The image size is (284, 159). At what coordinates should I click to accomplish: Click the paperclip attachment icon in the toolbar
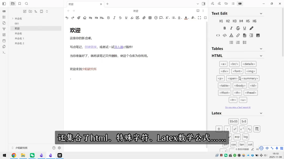point(144,18)
